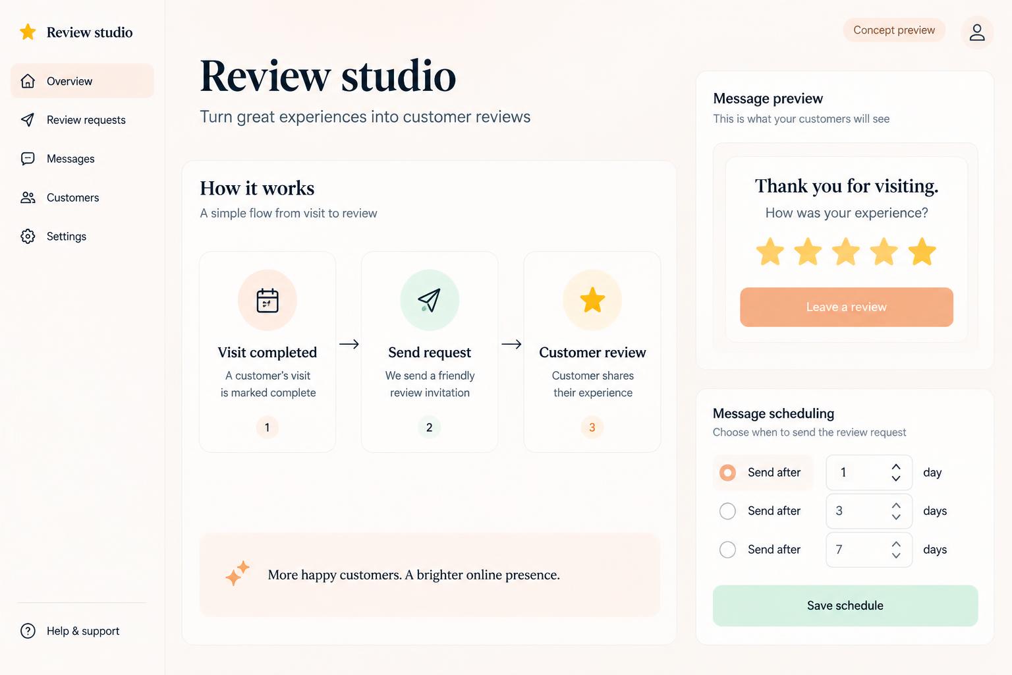Focus the delay number field showing 7

coord(869,550)
